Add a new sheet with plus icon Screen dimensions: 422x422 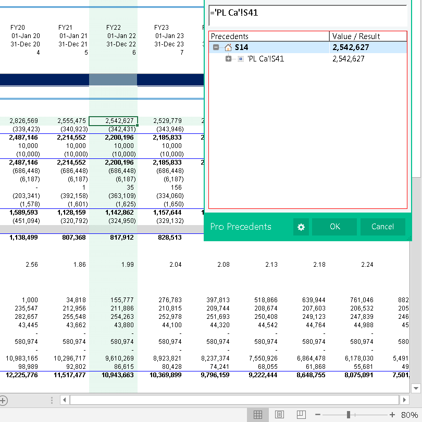pos(3,400)
